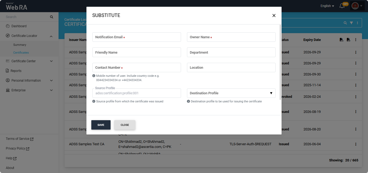Click the Notification Email input field
Image resolution: width=368 pixels, height=173 pixels.
(x=137, y=37)
